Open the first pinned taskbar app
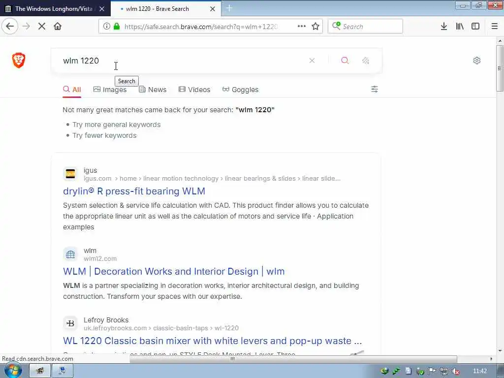The image size is (504, 378). coord(39,371)
